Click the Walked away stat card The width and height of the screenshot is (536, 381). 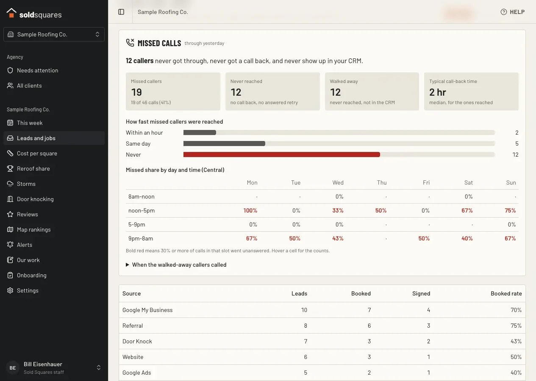click(372, 91)
